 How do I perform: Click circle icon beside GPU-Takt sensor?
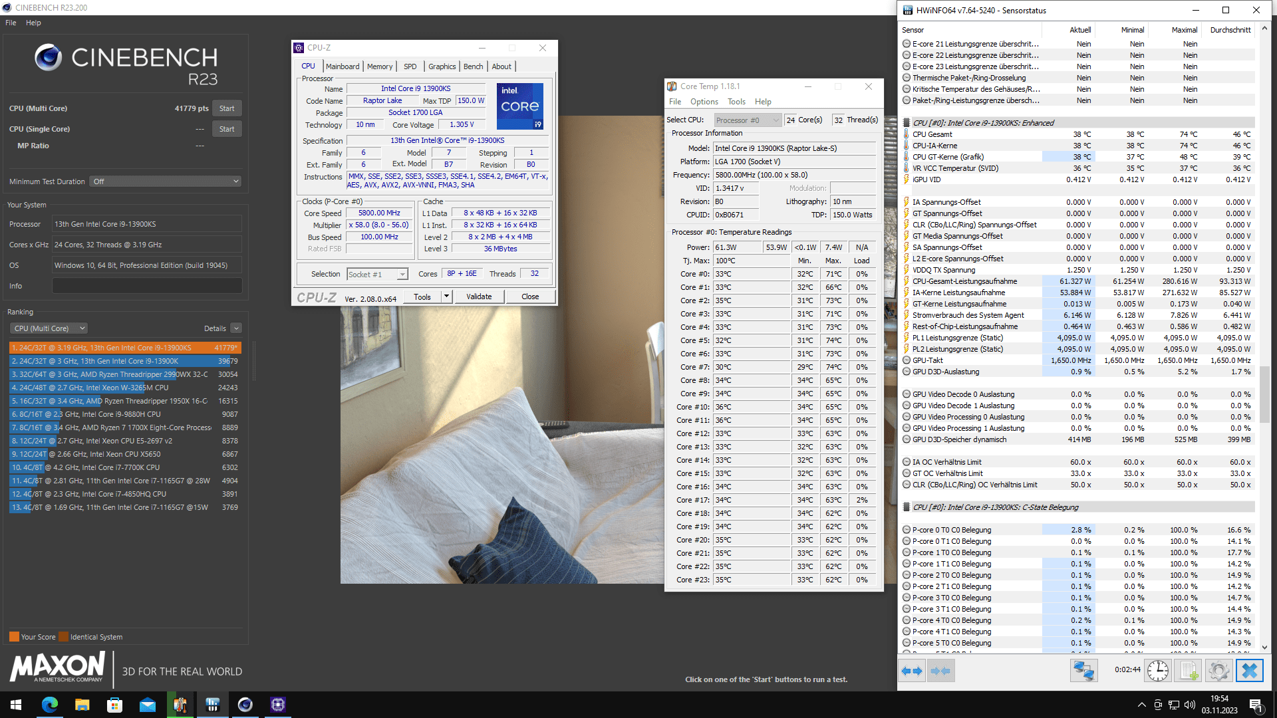pyautogui.click(x=906, y=360)
